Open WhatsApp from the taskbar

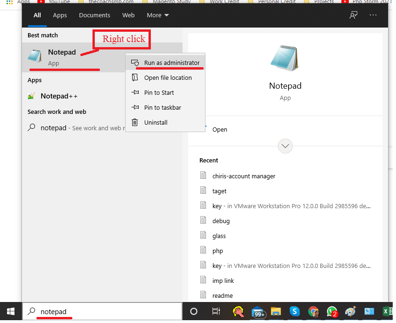tap(332, 312)
